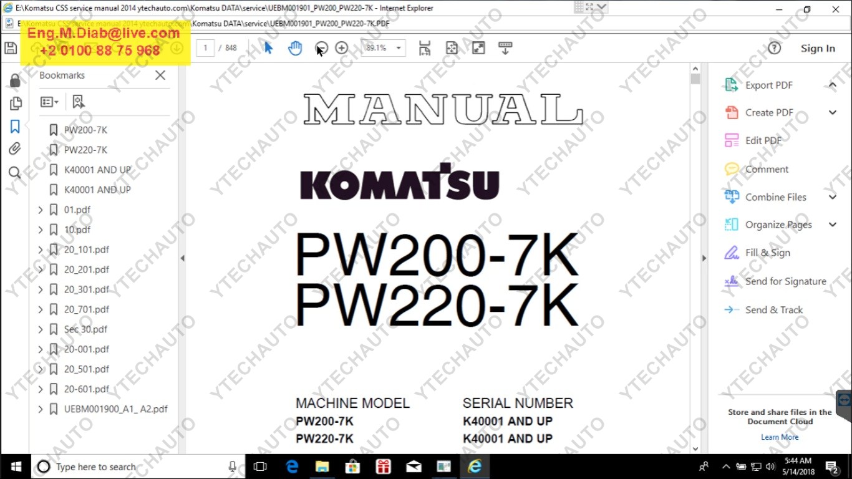The image size is (852, 479).
Task: Expand the 20_301.pdf bookmark
Action: (41, 289)
